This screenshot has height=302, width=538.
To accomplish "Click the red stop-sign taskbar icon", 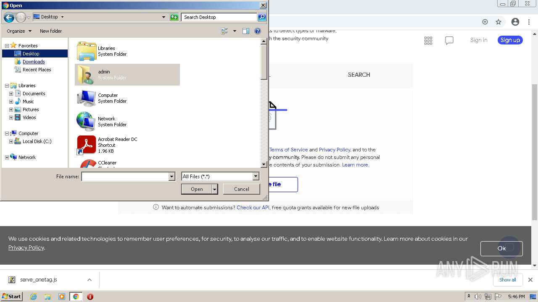I will 90,297.
